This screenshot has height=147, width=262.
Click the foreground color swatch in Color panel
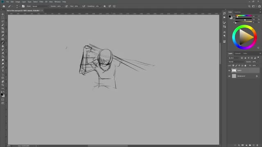click(x=230, y=16)
